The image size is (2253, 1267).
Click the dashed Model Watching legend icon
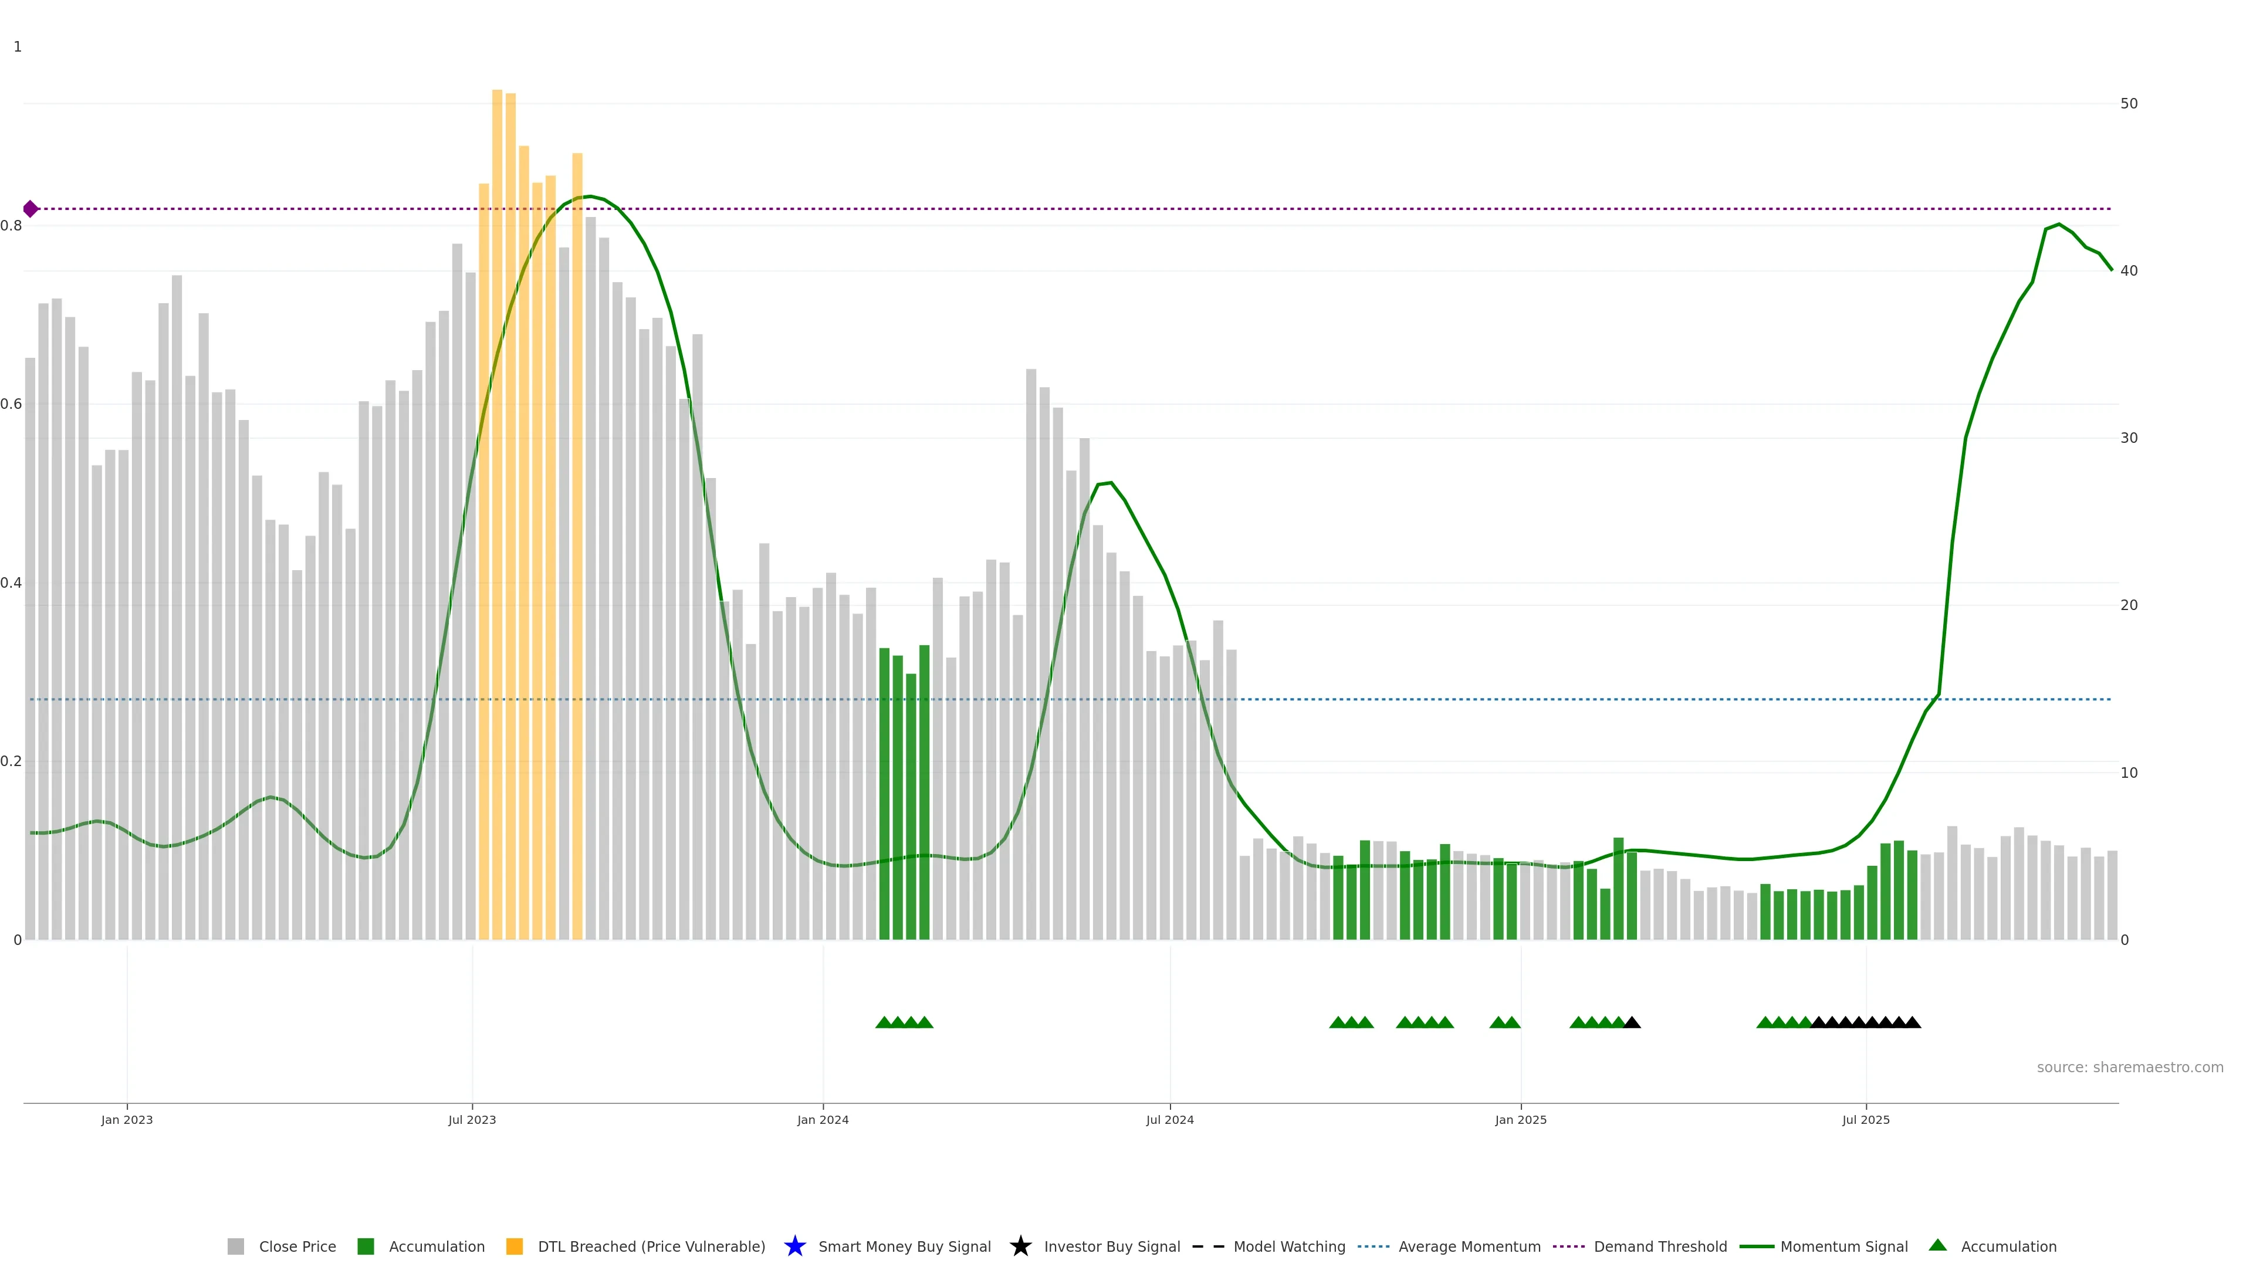(1208, 1246)
